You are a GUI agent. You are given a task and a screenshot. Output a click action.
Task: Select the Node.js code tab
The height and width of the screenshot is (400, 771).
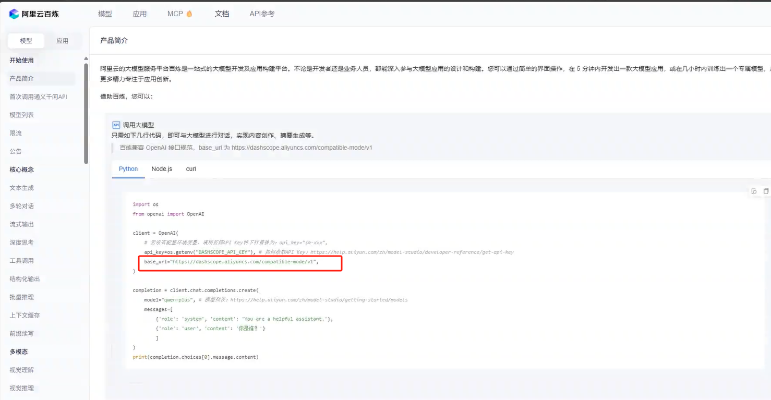point(162,169)
